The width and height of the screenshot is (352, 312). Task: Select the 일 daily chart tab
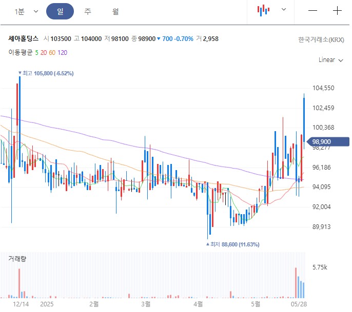coord(60,11)
